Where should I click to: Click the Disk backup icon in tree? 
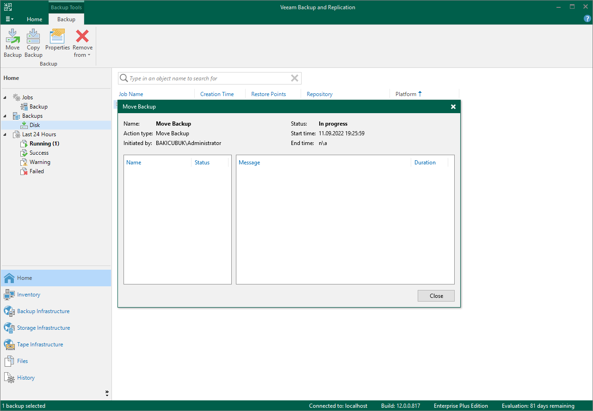(24, 125)
